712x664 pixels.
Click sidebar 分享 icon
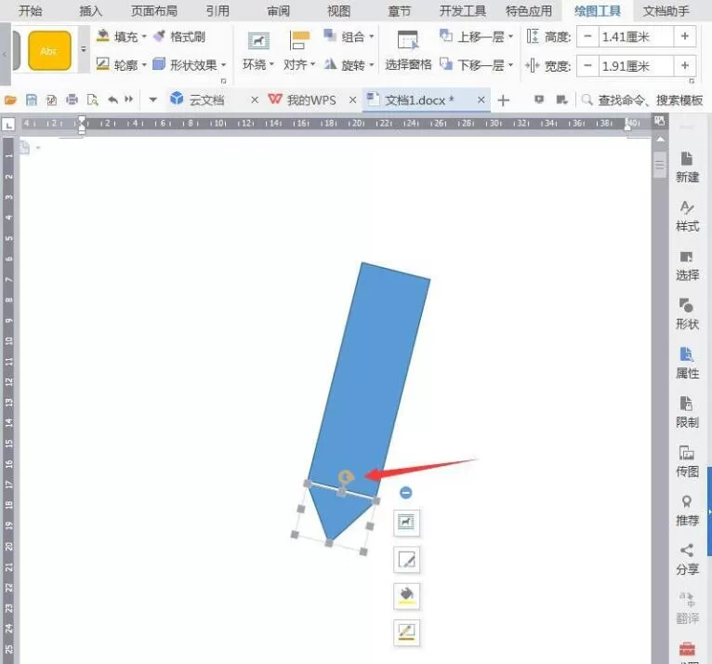(687, 560)
